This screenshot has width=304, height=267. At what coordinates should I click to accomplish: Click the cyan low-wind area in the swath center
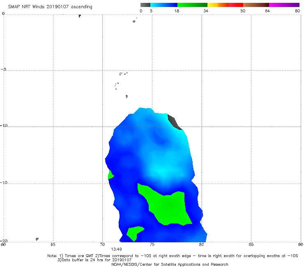click(x=162, y=172)
